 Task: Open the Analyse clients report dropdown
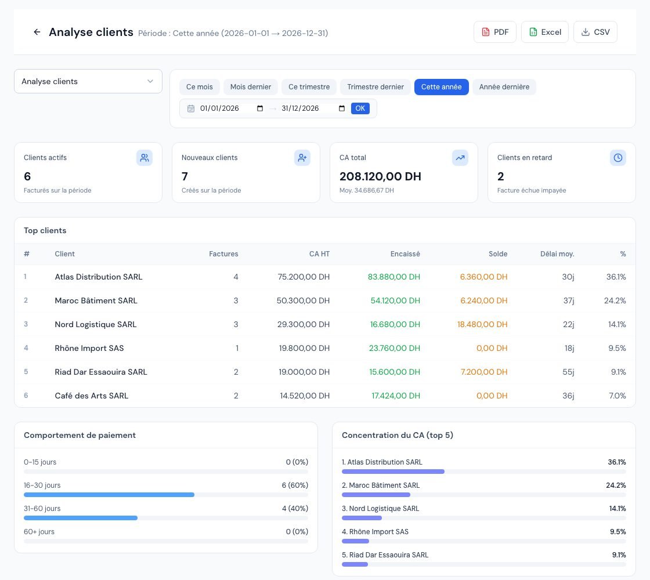[88, 81]
